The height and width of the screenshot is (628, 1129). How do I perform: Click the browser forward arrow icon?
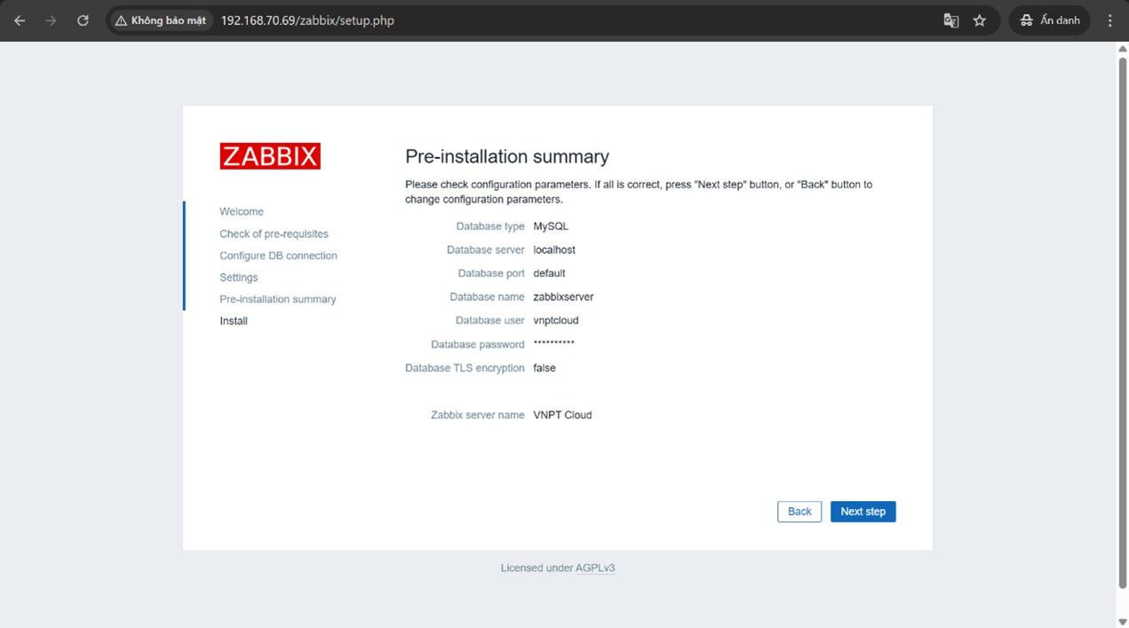click(51, 20)
